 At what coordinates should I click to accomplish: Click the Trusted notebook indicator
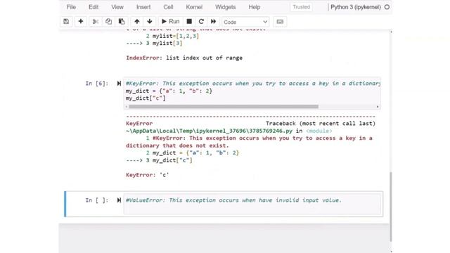302,7
